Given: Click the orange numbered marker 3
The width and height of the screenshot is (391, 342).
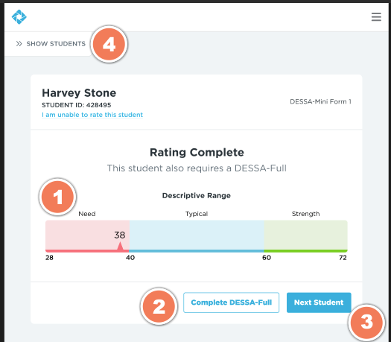Looking at the screenshot, I should click(366, 323).
